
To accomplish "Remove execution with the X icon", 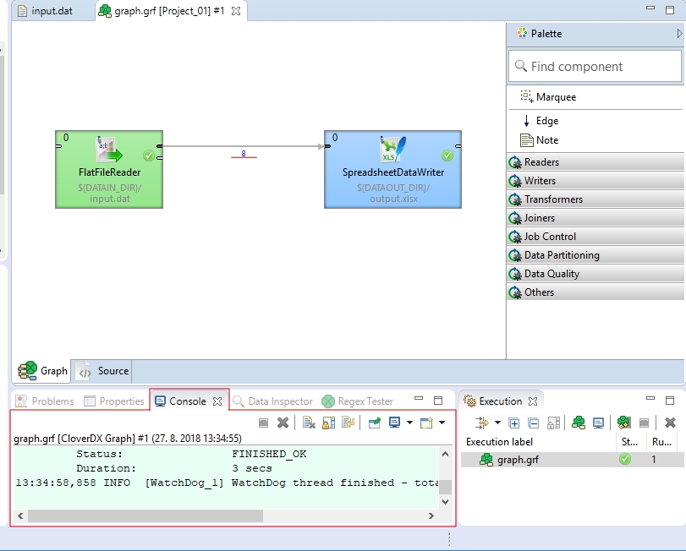I will pos(670,423).
